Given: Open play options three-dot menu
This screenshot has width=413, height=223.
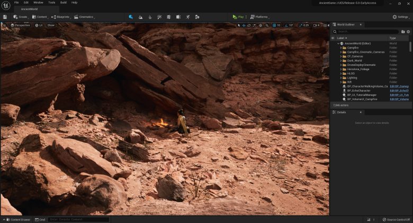Looking at the screenshot, I should coord(246,17).
